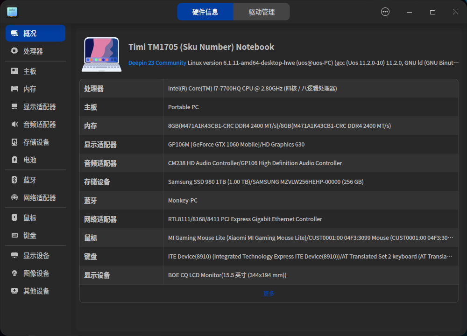
Task: Select the 图像设备 camera icon
Action: point(14,273)
